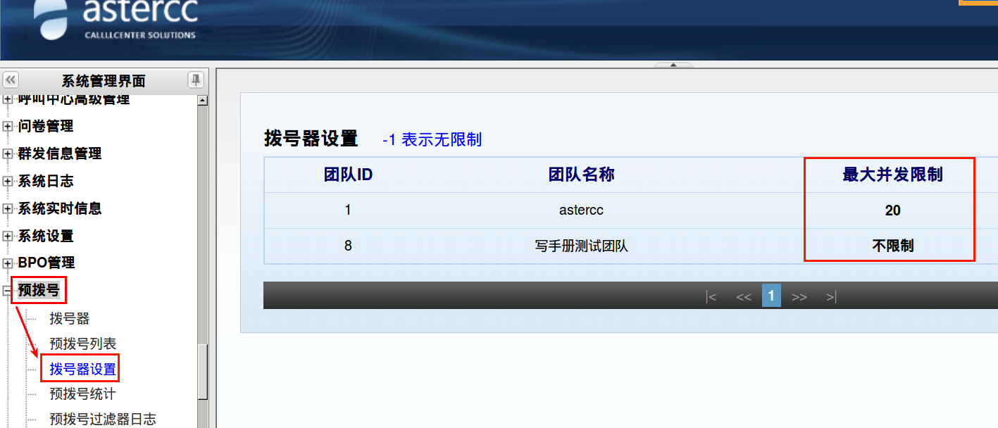Viewport: 998px width, 428px height.
Task: Click the pin icon in the sidebar header
Action: click(195, 80)
